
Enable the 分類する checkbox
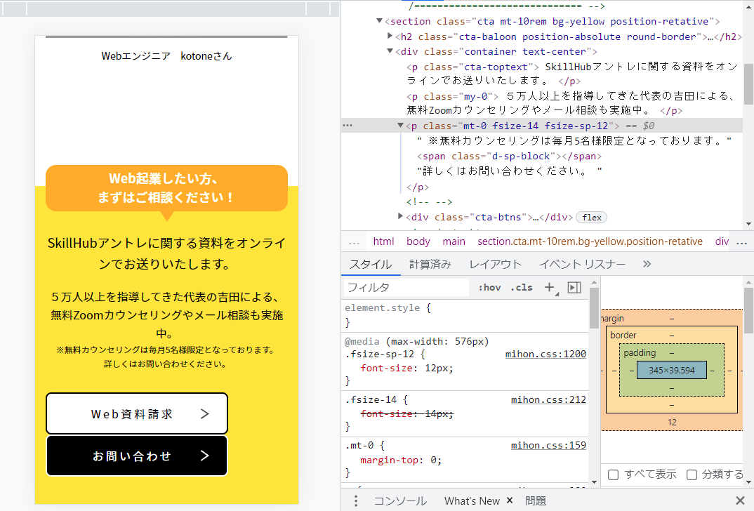click(692, 475)
